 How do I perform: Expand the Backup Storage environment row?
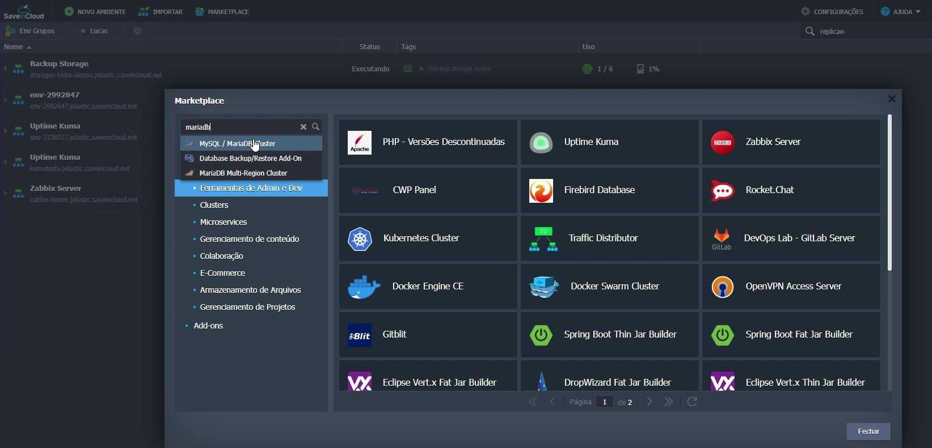[5, 69]
